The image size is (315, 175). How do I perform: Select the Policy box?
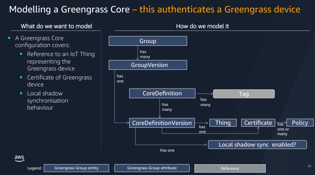coord(300,123)
